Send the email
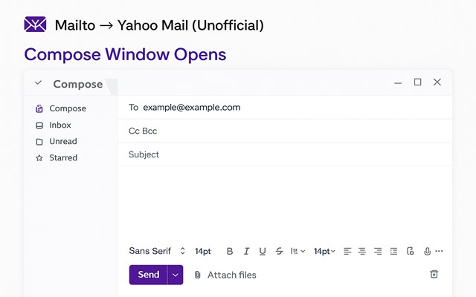The width and height of the screenshot is (476, 297). 149,275
